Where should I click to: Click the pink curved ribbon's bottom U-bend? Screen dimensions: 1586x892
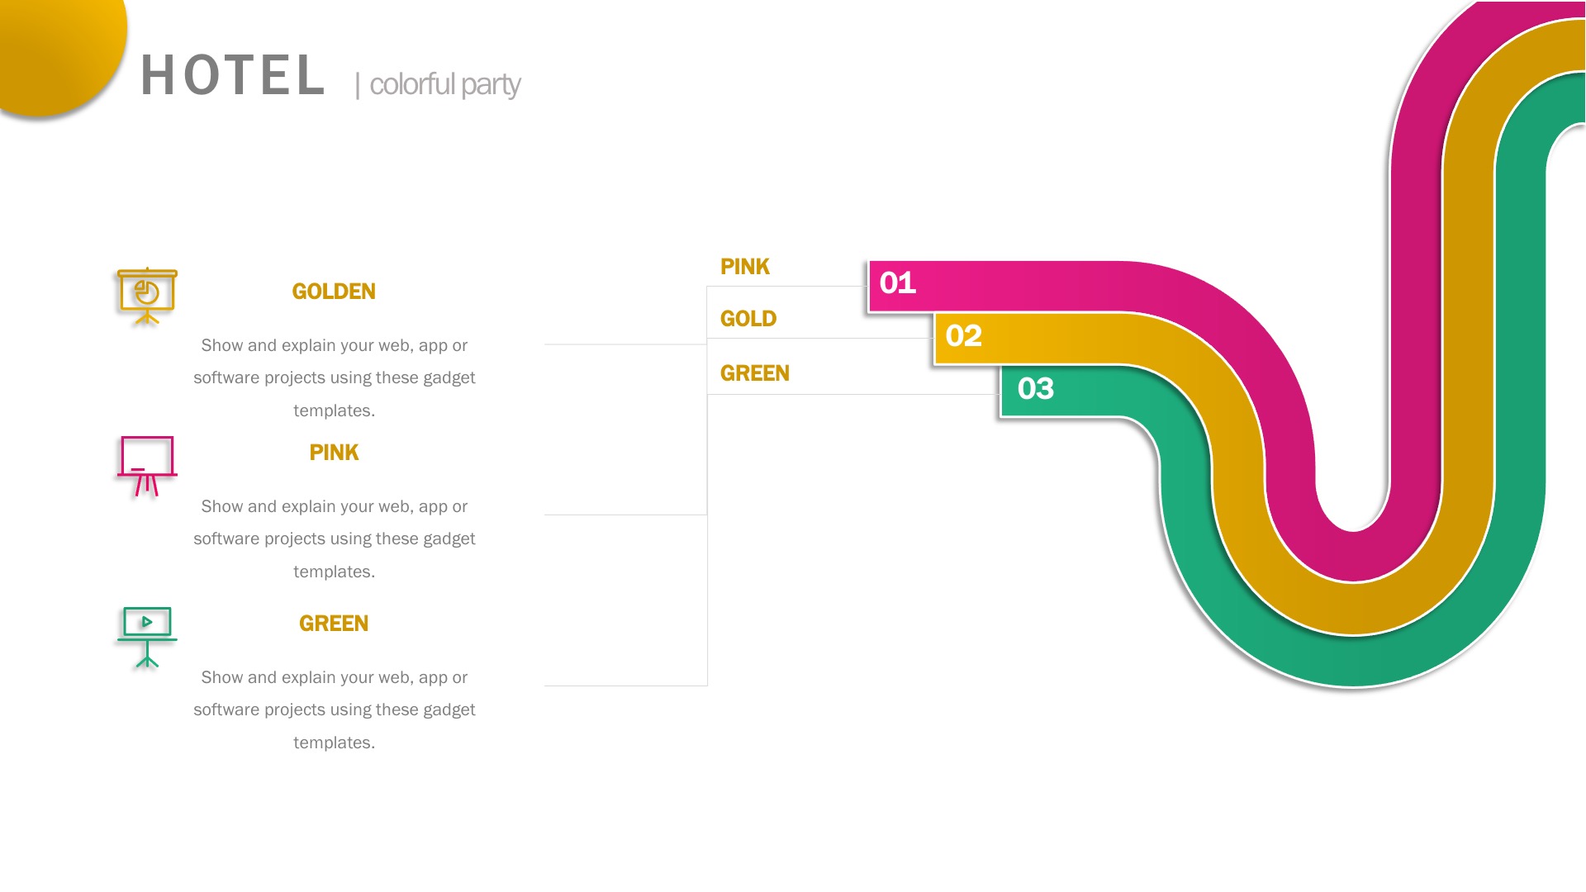(x=1353, y=557)
